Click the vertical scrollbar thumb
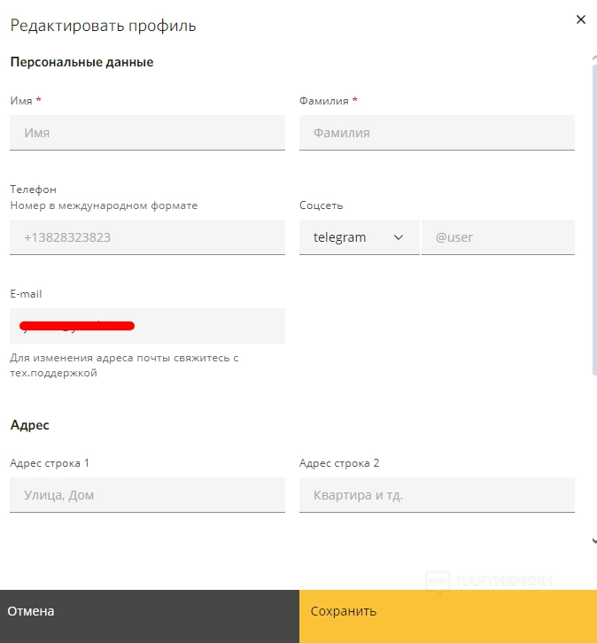The width and height of the screenshot is (597, 643). tap(593, 221)
